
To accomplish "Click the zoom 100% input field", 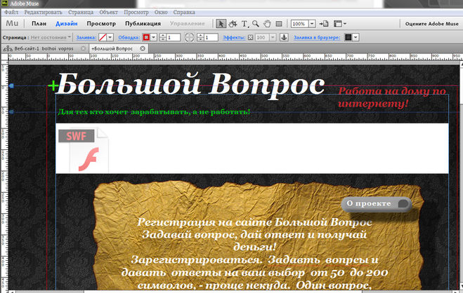I will (x=300, y=24).
